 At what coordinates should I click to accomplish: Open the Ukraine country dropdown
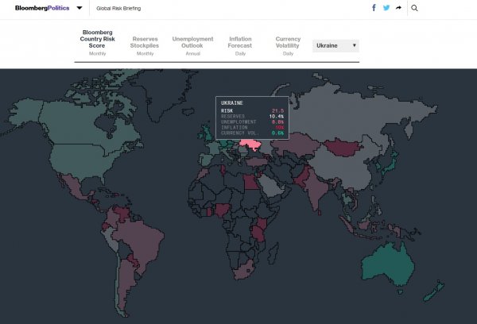(335, 45)
